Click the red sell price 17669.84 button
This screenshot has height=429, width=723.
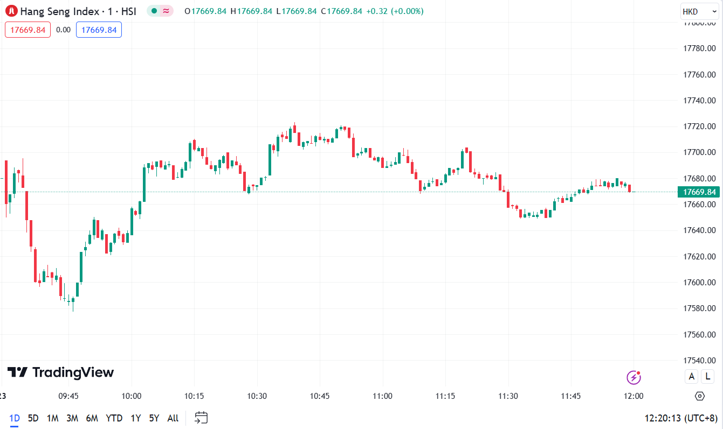pyautogui.click(x=28, y=30)
